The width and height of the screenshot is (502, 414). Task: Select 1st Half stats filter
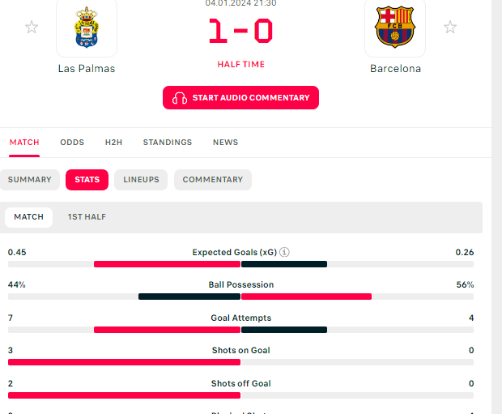[87, 217]
